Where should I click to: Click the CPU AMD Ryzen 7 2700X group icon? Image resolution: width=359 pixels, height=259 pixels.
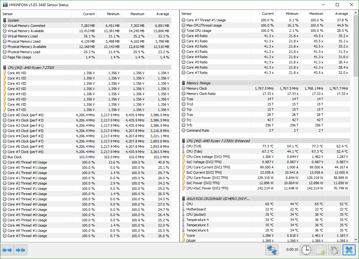(5, 68)
